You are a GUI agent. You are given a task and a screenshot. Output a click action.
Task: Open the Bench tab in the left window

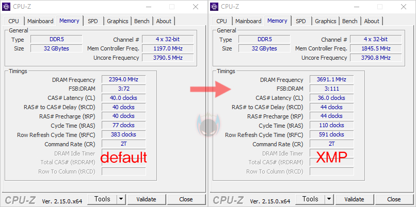141,21
